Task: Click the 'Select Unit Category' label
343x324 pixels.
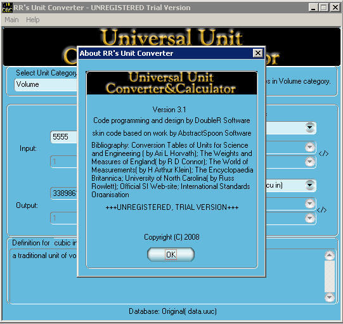Action: tap(46, 73)
